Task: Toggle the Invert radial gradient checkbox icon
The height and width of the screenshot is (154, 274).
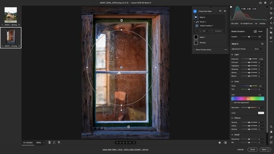Action: pos(255,31)
